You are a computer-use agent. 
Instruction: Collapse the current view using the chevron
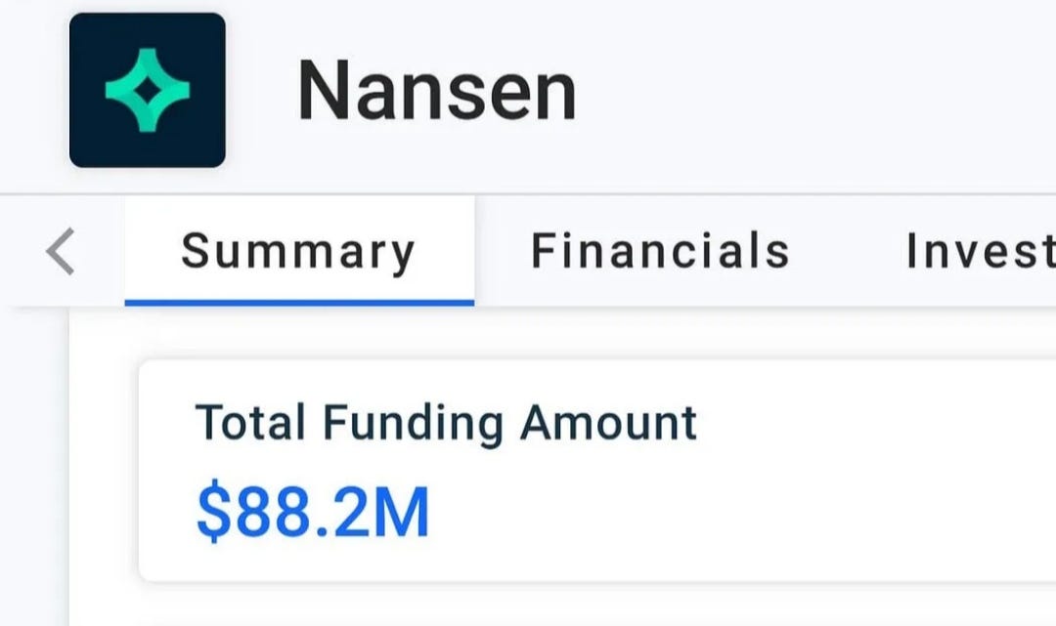tap(60, 249)
